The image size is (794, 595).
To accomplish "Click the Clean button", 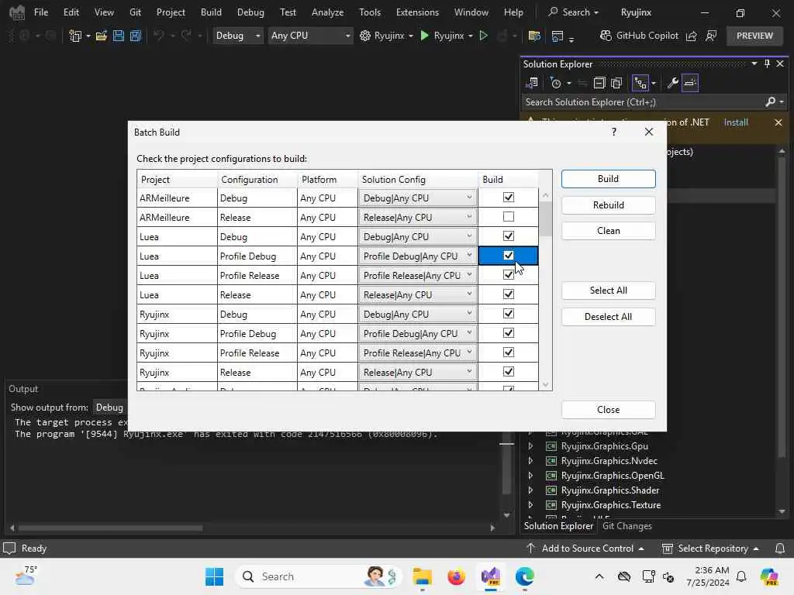I will tap(608, 231).
